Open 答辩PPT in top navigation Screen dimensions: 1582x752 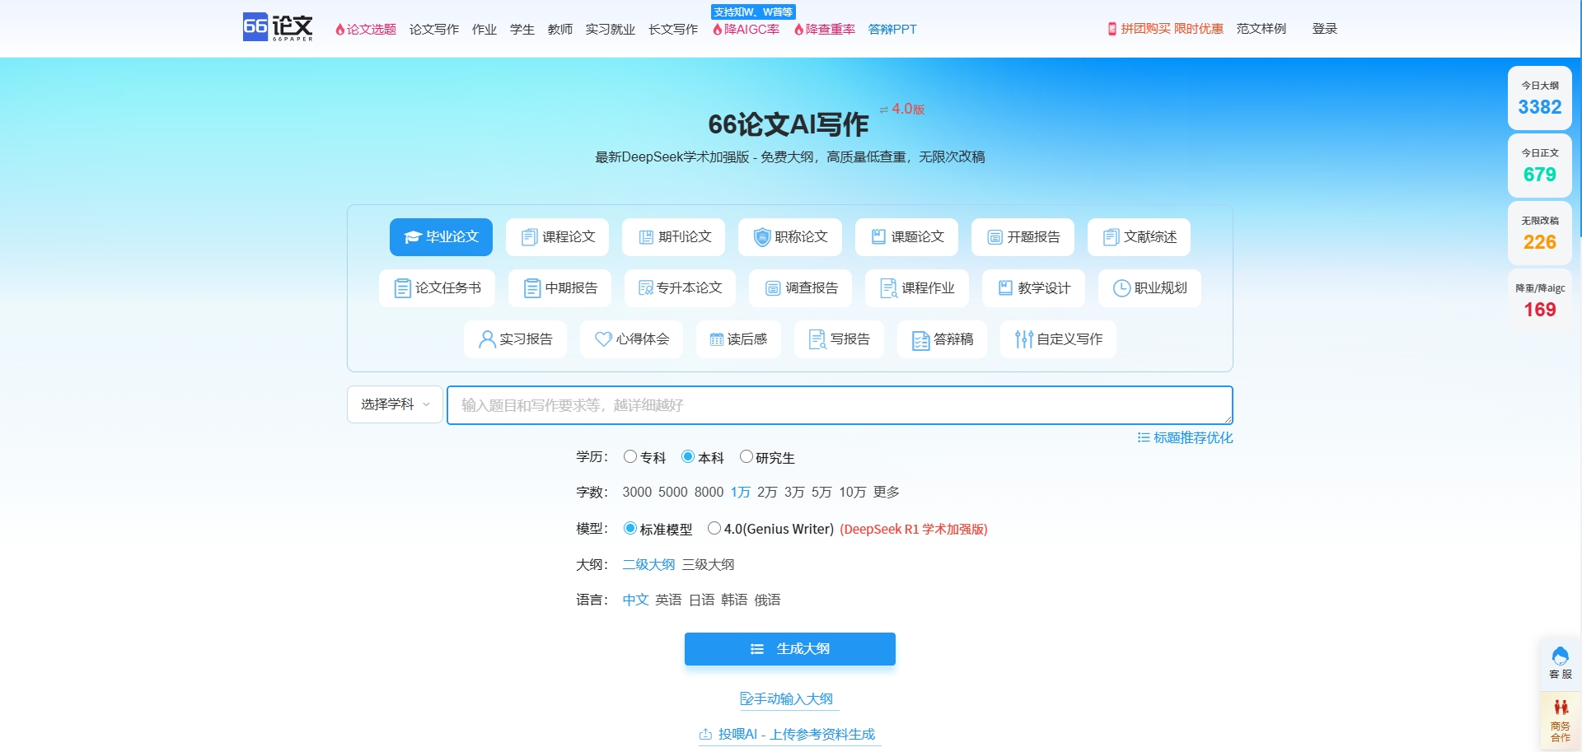coord(892,29)
